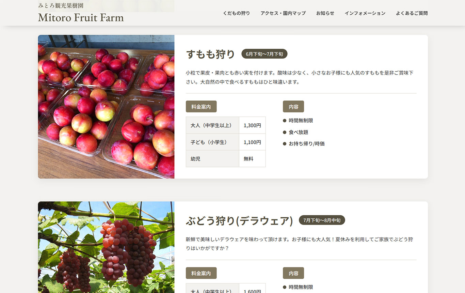This screenshot has height=293, width=465.
Task: Click the Delaware grapes photo
Action: [106, 247]
